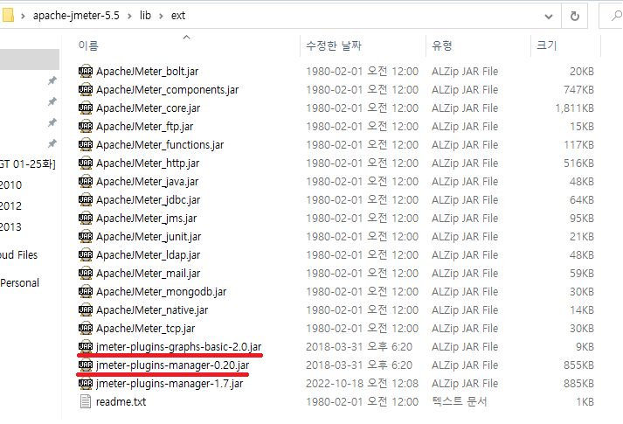Click the highlighted gray item in navigation pane

[30, 59]
